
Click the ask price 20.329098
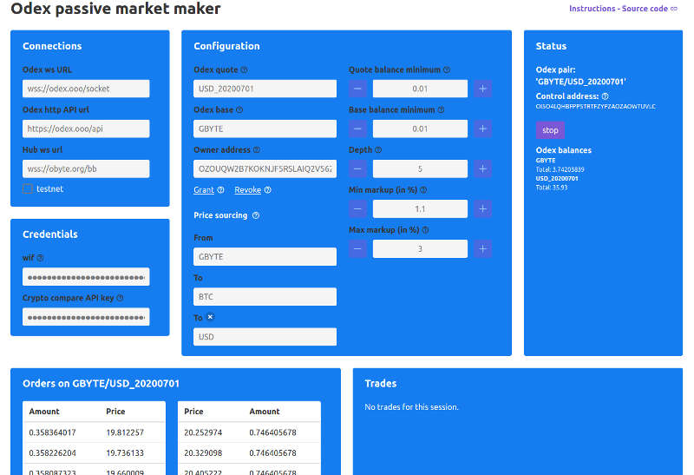(x=203, y=452)
